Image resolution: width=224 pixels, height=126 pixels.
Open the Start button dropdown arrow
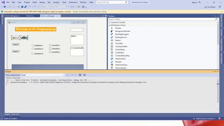75,7
